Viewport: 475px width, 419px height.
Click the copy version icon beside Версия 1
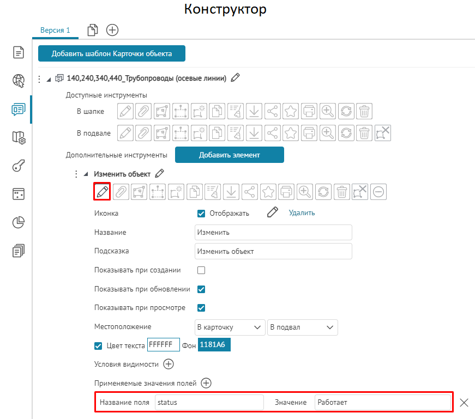(93, 30)
